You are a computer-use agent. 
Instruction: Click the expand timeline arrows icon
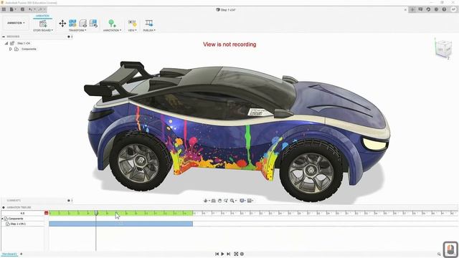236,254
